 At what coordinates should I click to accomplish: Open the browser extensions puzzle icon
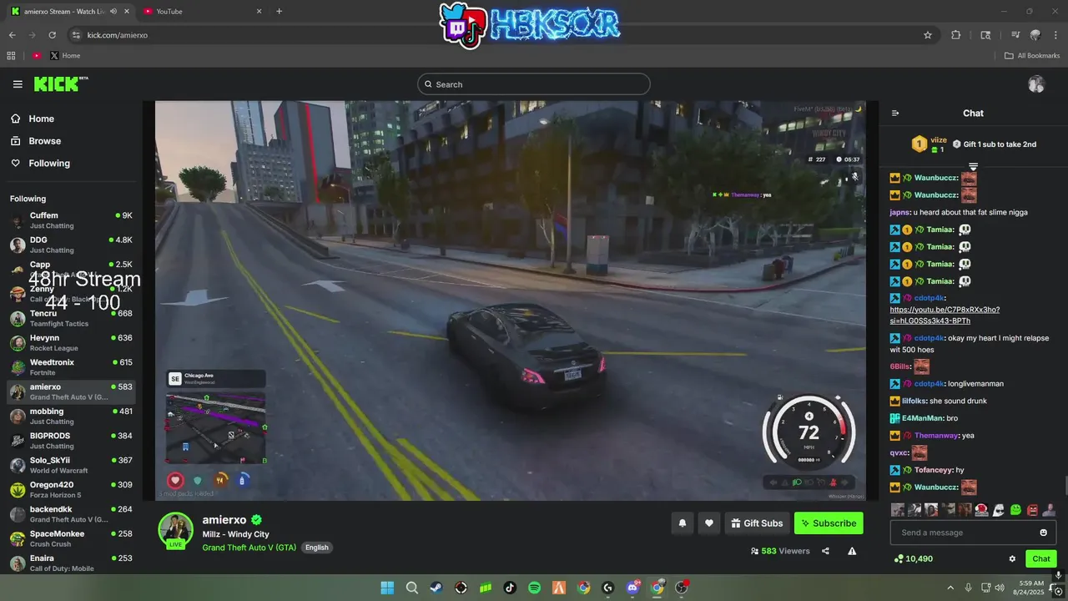coord(956,35)
